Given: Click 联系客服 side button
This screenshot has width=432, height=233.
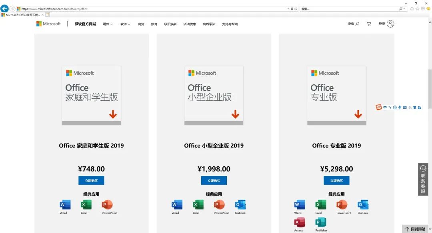Looking at the screenshot, I should 423,179.
